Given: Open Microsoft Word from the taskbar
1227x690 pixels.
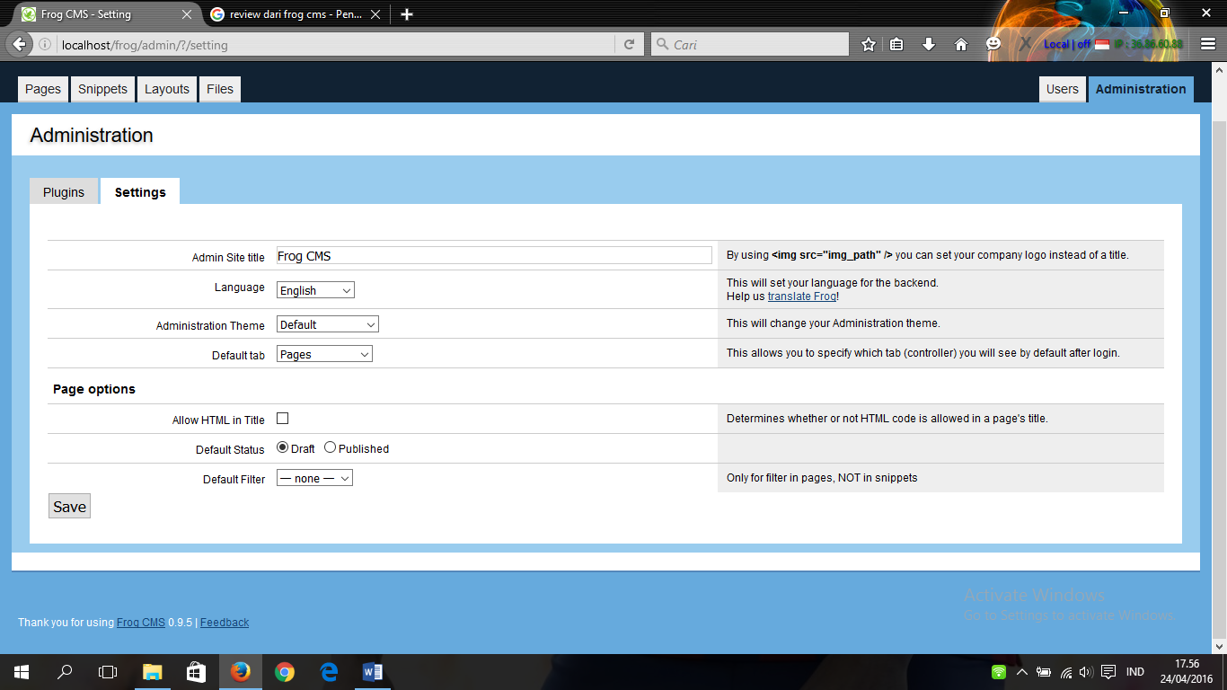Looking at the screenshot, I should pyautogui.click(x=372, y=672).
